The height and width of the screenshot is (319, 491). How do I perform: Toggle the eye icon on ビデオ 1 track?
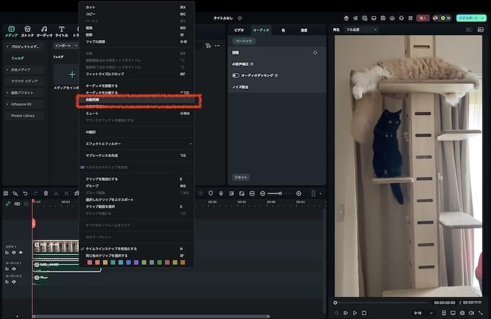click(20, 252)
